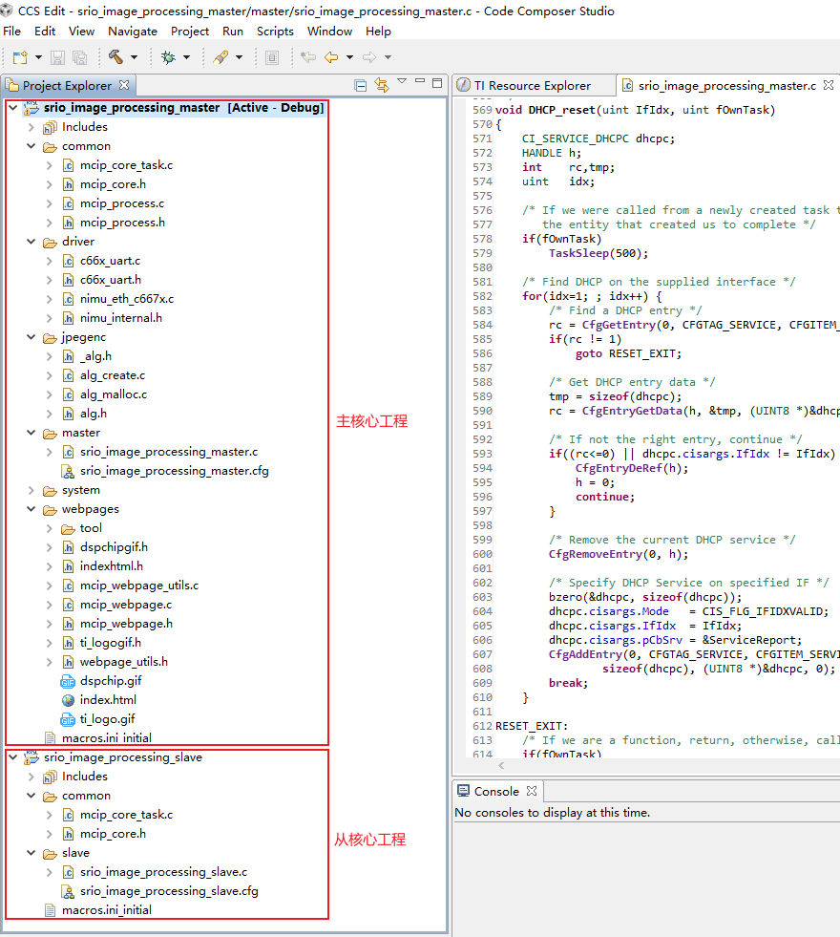This screenshot has width=840, height=937.
Task: Minimize the Project Explorer panel
Action: click(x=420, y=80)
